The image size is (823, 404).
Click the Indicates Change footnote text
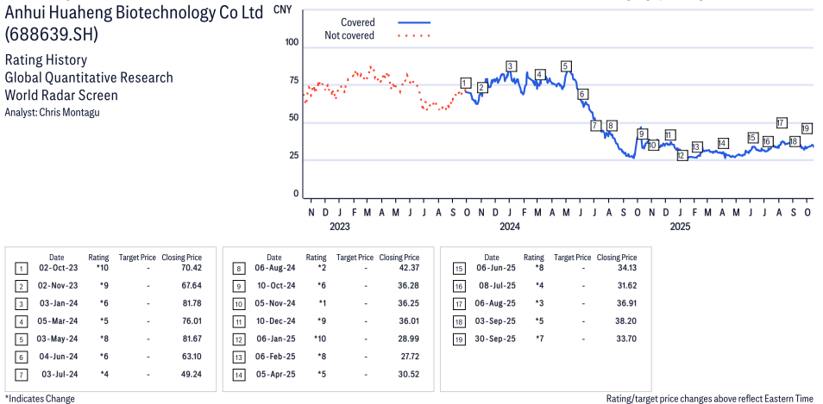point(40,398)
